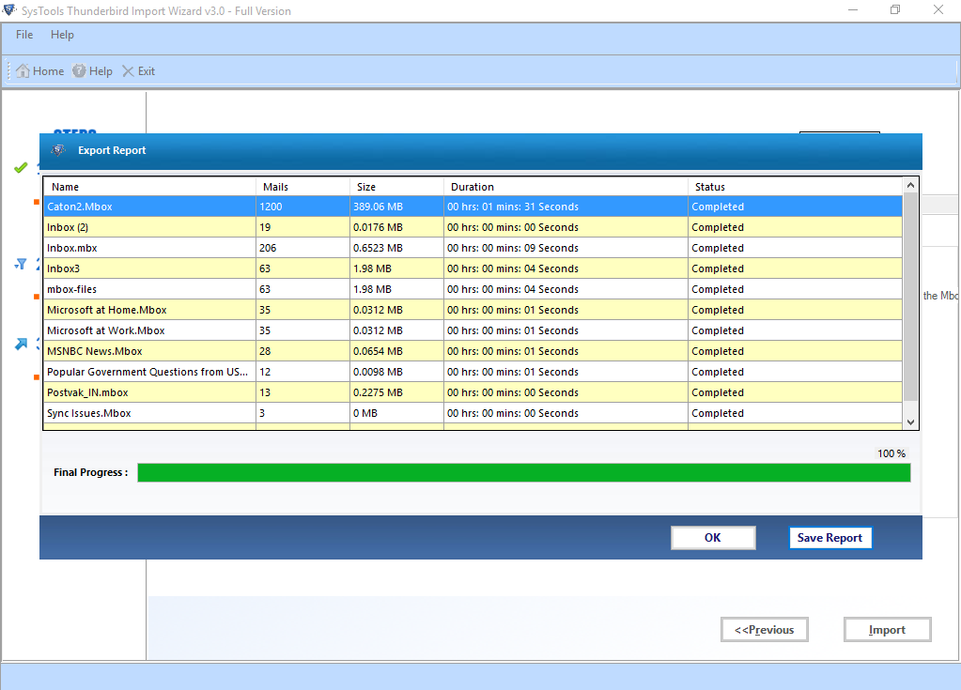Click the 00 mins: 09 Seconds duration cell
Image resolution: width=961 pixels, height=690 pixels.
tap(566, 248)
